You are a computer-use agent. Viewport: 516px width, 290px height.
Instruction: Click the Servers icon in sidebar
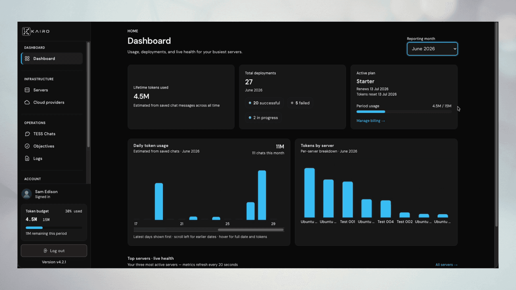27,90
